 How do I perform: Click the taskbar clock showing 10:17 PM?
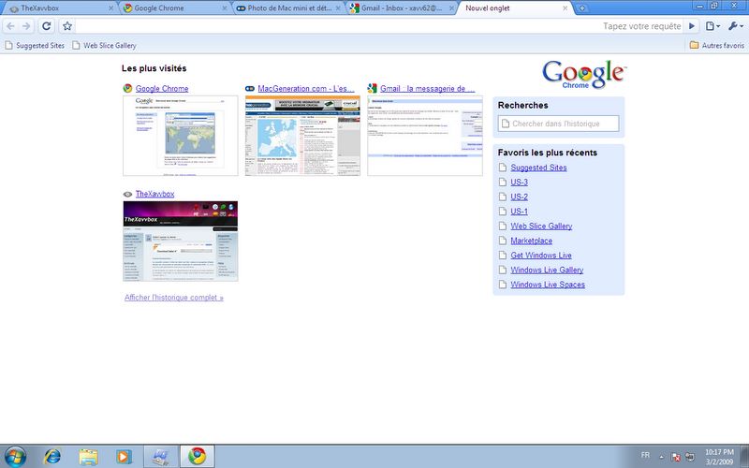pos(719,457)
